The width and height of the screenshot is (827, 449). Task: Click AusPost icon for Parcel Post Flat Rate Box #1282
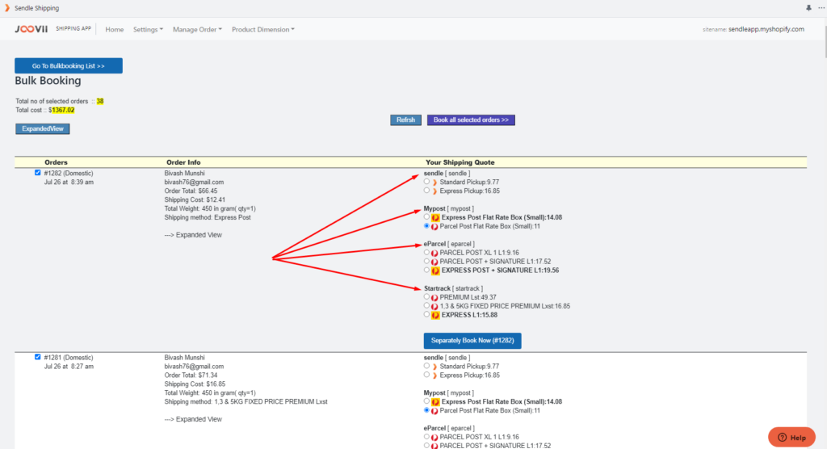pos(434,226)
